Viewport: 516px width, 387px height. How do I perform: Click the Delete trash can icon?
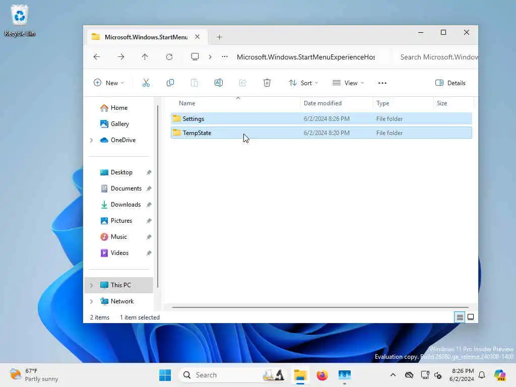[x=267, y=83]
